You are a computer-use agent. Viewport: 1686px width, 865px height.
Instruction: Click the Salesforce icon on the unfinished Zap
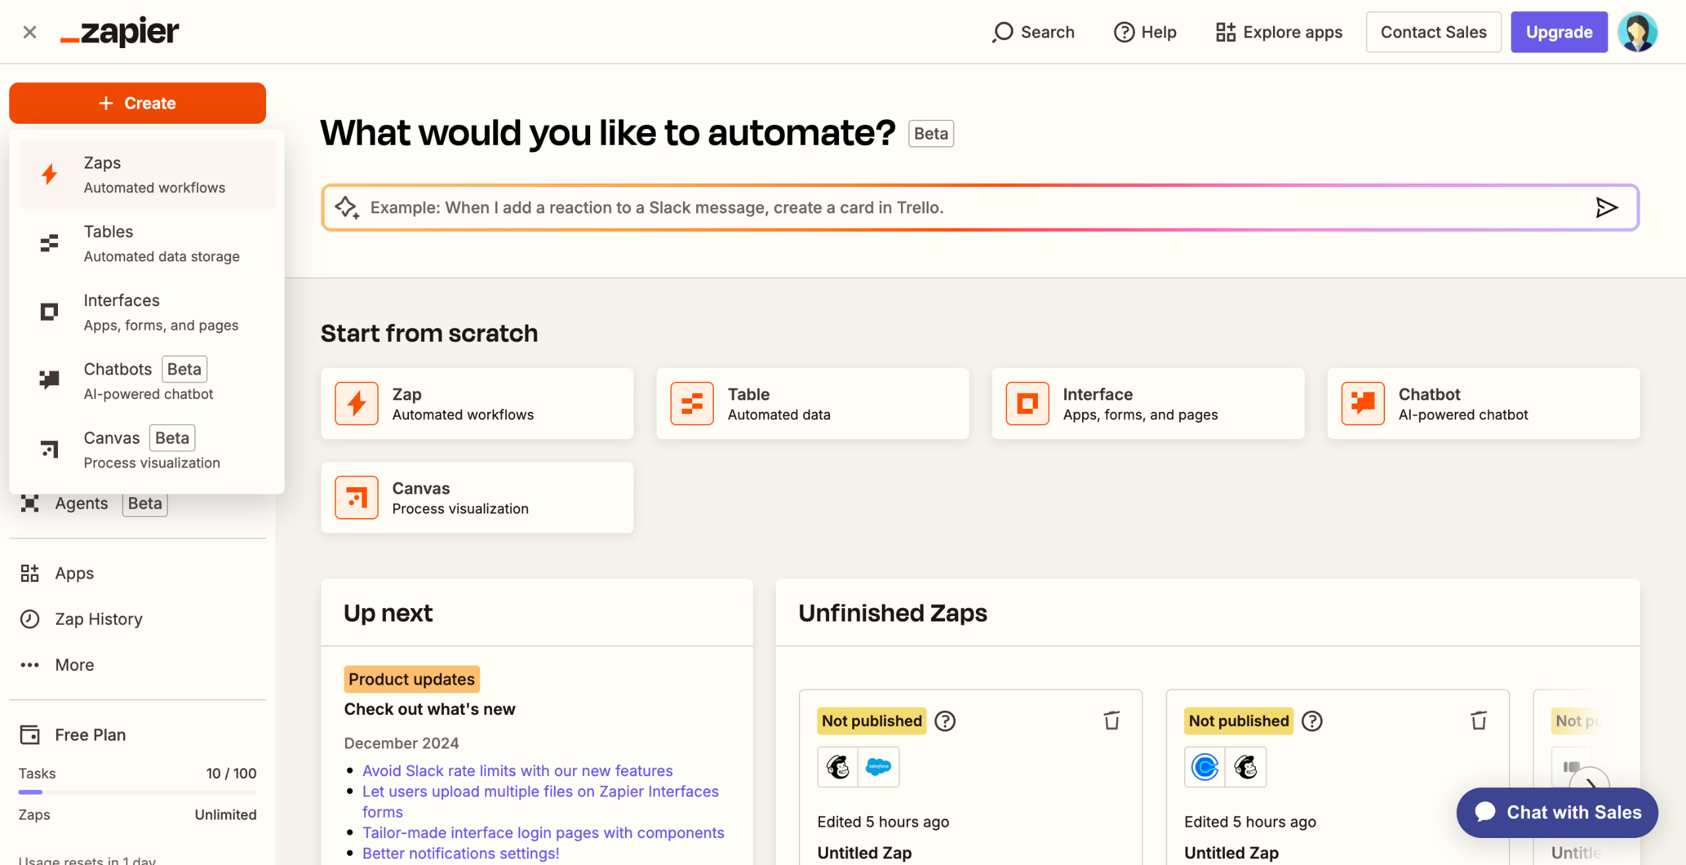pyautogui.click(x=879, y=766)
